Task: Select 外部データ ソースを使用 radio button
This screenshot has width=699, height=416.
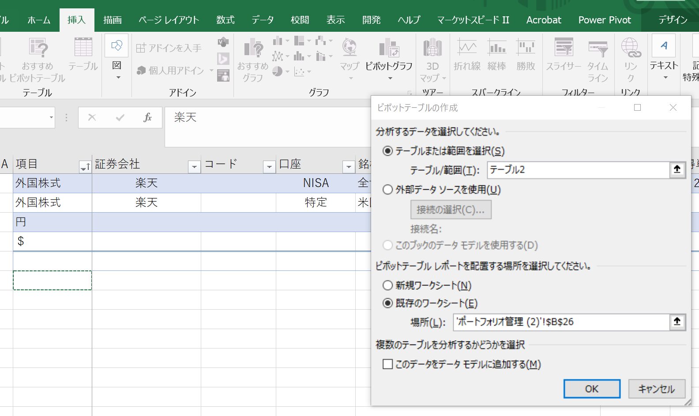Action: (x=387, y=190)
